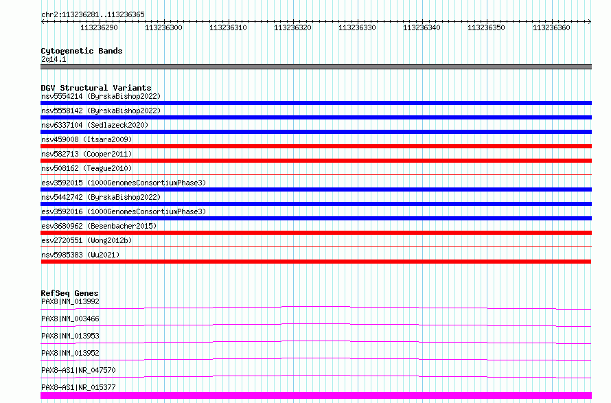
Task: Click the blue bar under nsv5558142
Action: click(x=316, y=117)
